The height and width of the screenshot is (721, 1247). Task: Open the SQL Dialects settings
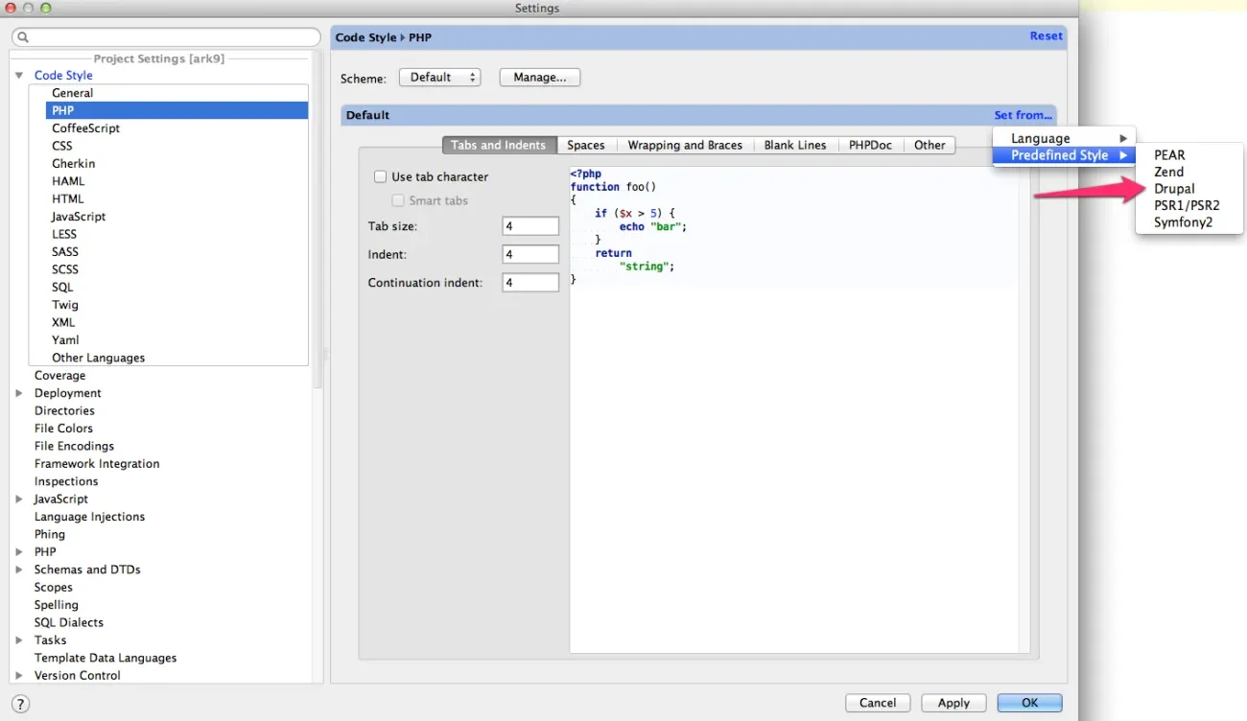pos(69,623)
